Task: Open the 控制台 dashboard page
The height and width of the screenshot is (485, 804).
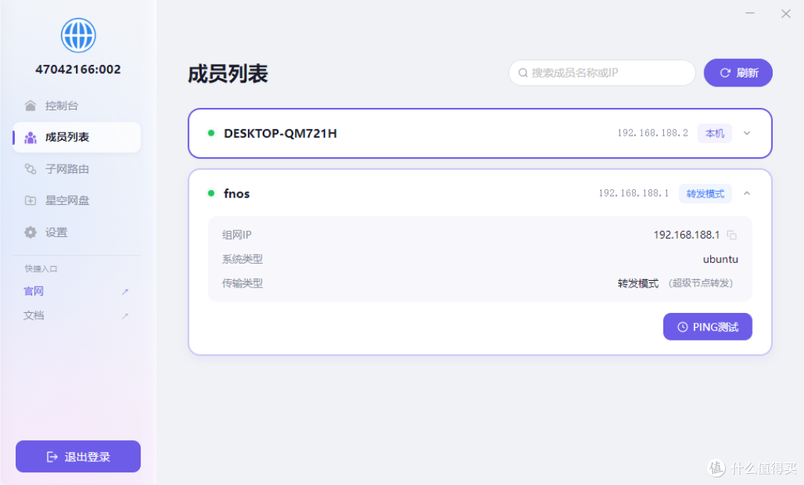Action: 77,106
